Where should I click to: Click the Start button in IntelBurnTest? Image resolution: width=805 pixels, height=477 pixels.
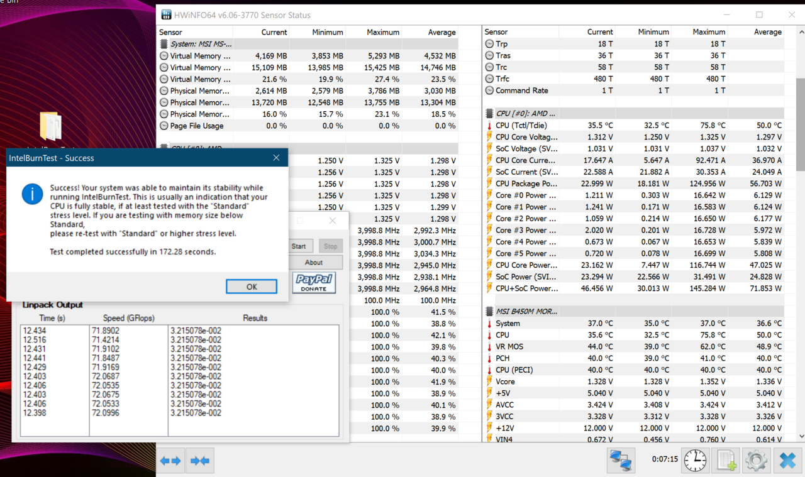point(299,246)
